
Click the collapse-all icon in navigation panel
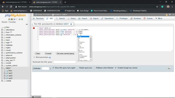pyautogui.click(x=27, y=24)
